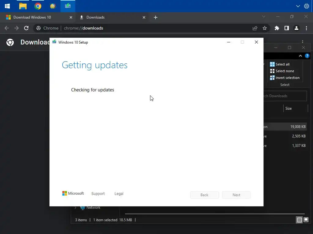Viewport: 313px width, 234px height.
Task: Open Legal link in Windows 10 Setup
Action: pyautogui.click(x=119, y=193)
